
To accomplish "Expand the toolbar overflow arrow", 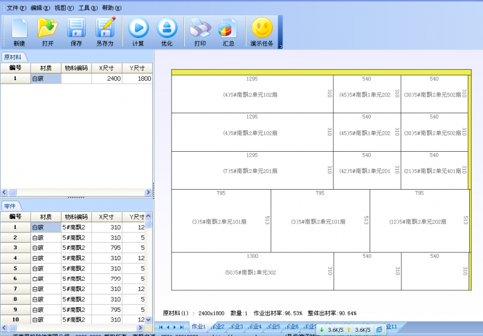I will 280,46.
